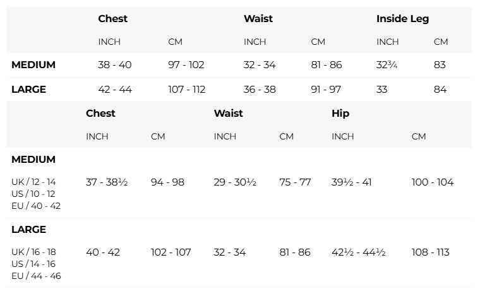
Task: Select the 91 - 97 waist cm value
Action: pyautogui.click(x=326, y=90)
